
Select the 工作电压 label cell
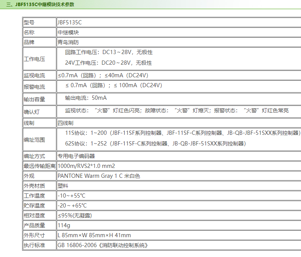point(40,59)
